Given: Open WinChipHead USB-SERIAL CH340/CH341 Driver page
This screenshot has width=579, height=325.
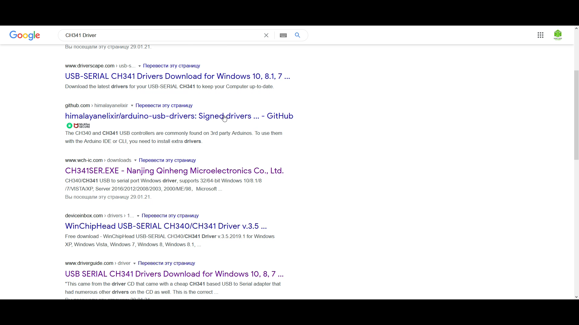Looking at the screenshot, I should point(166,226).
